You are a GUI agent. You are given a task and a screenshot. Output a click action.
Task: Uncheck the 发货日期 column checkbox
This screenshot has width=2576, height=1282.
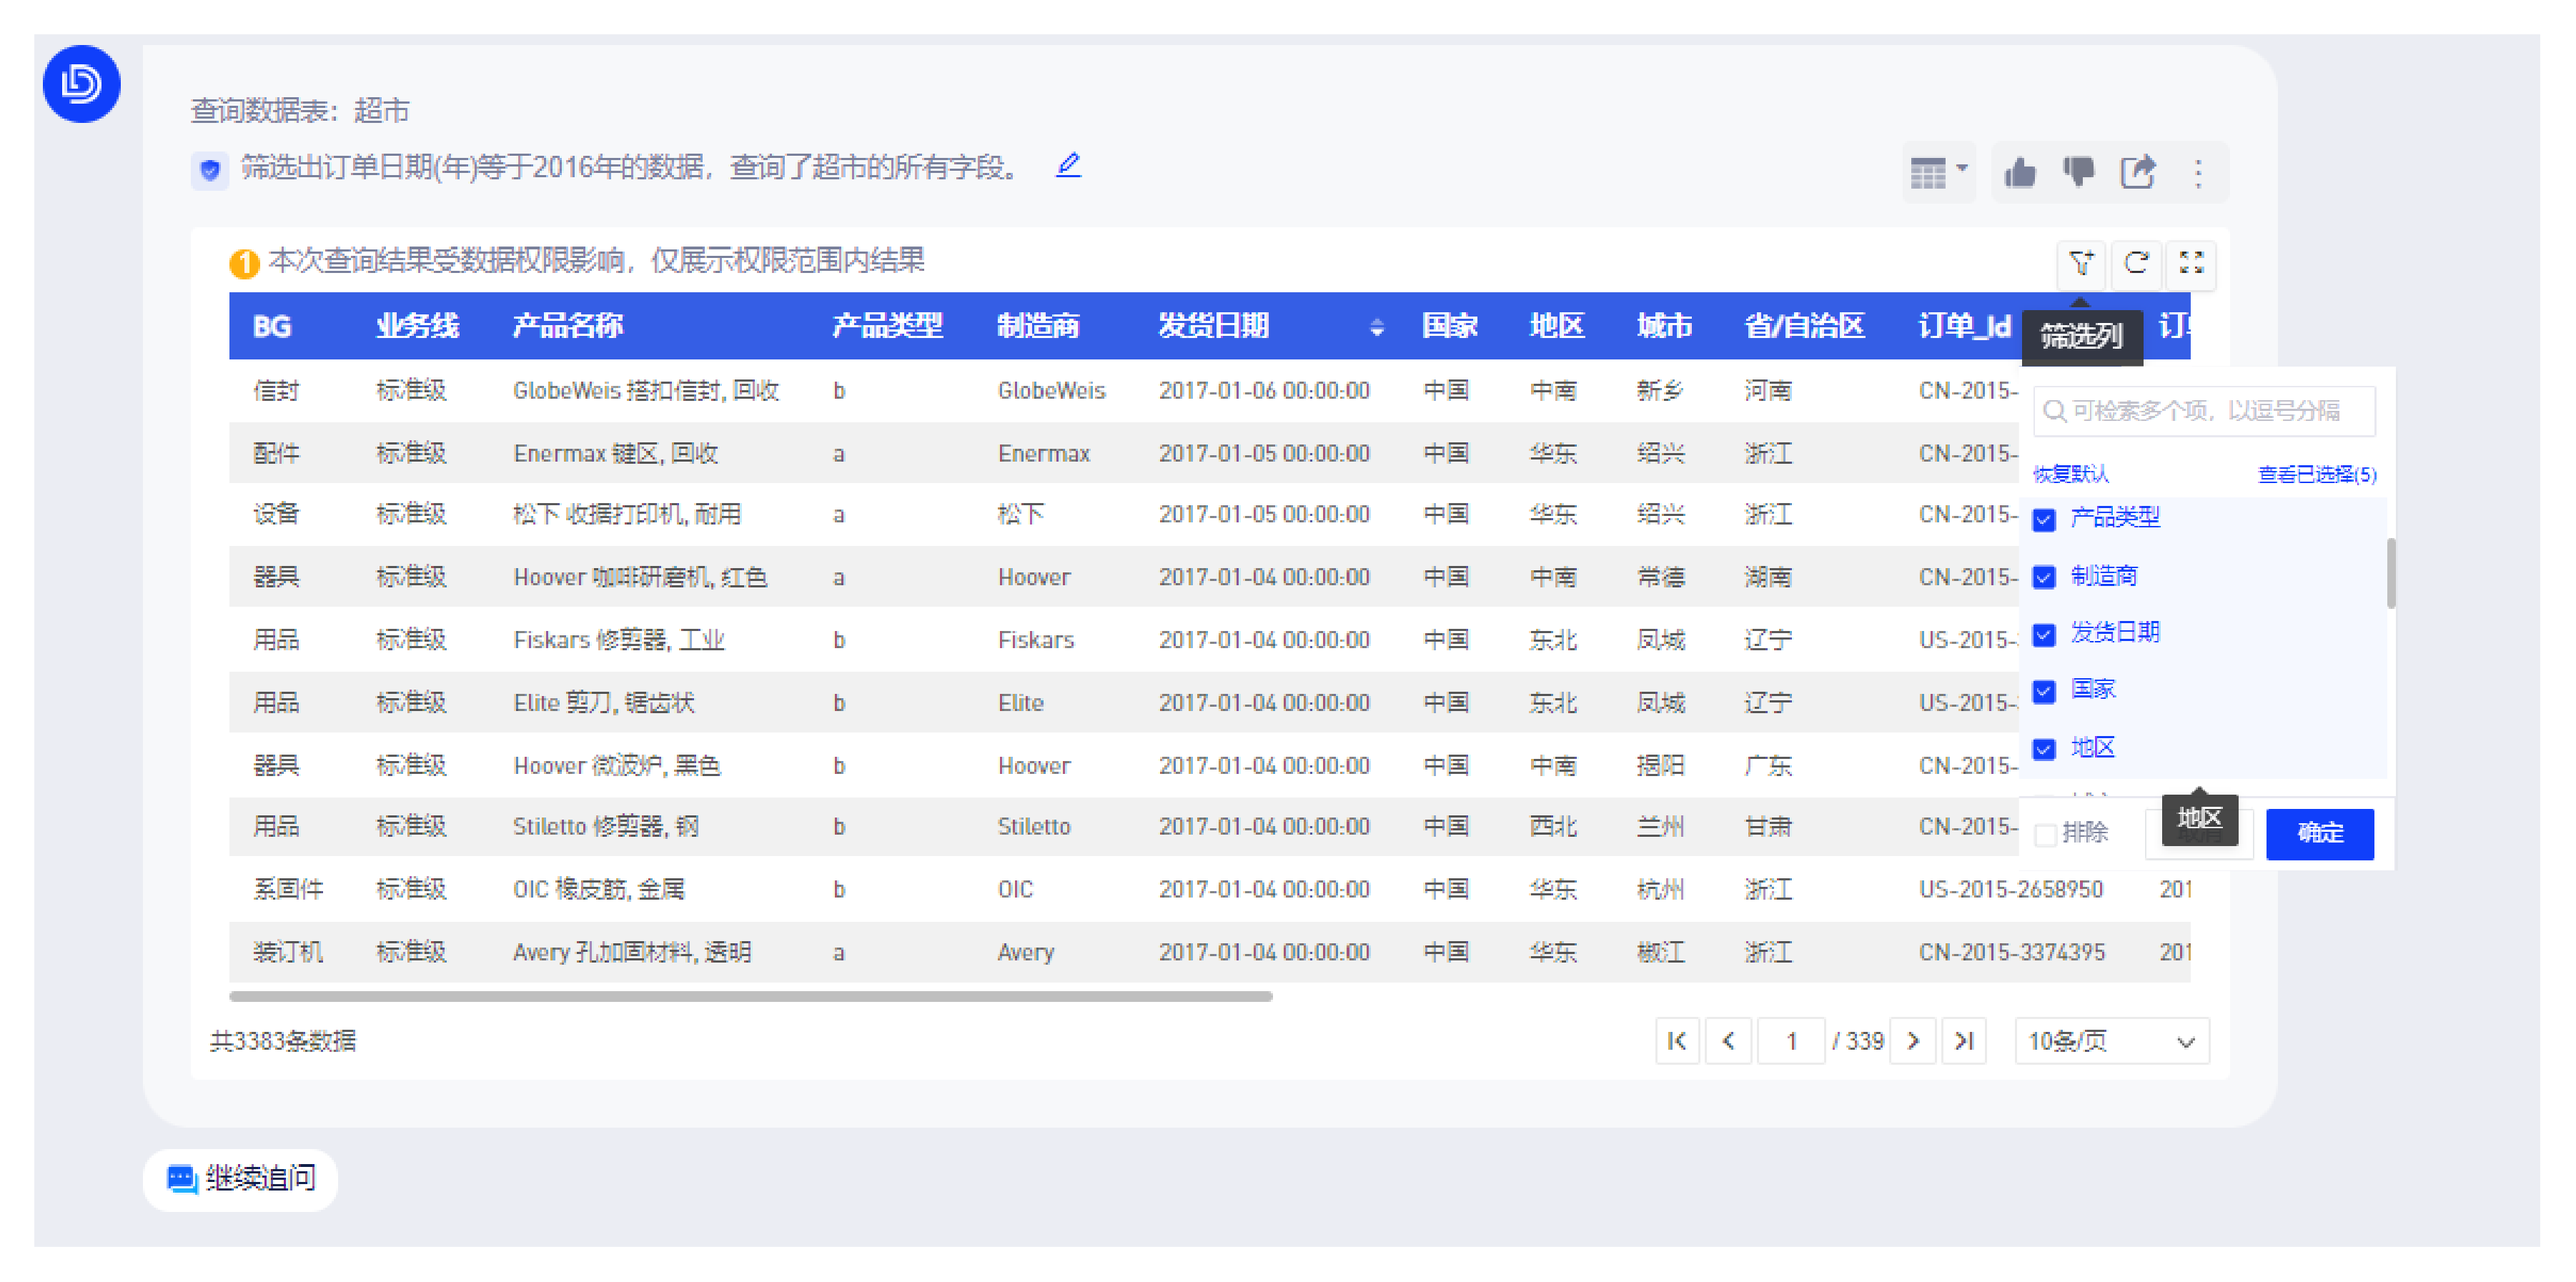click(x=2044, y=634)
